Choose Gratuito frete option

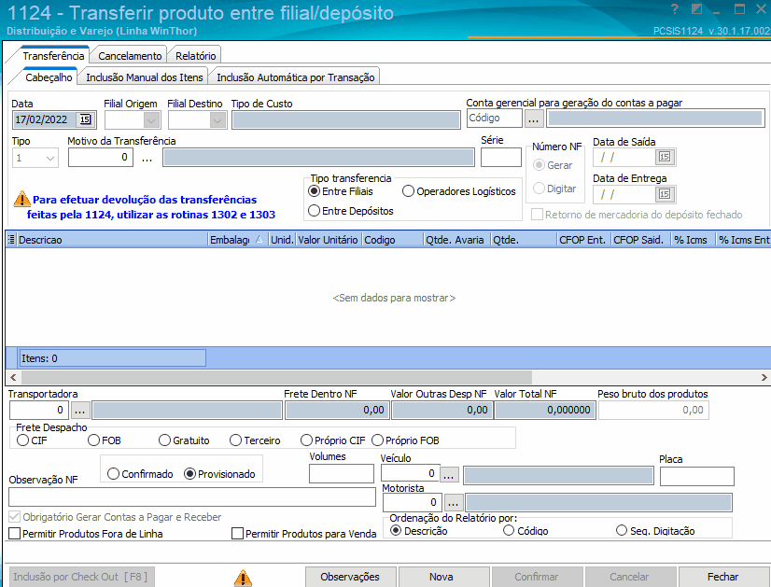pyautogui.click(x=184, y=440)
